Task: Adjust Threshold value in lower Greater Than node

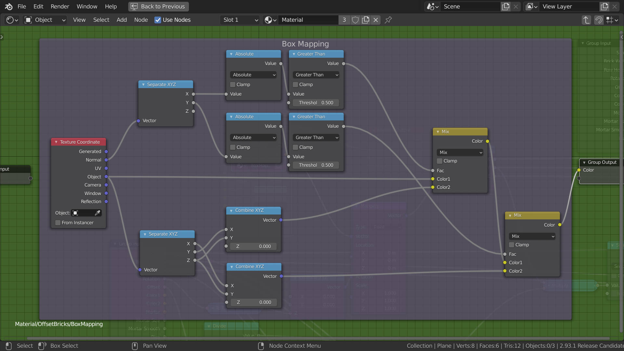Action: coord(316,165)
